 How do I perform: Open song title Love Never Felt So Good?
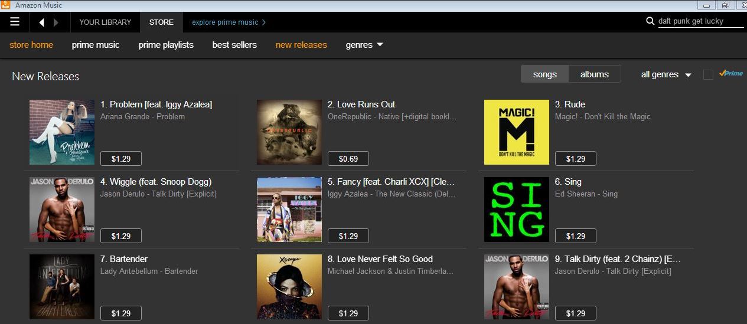tap(380, 259)
